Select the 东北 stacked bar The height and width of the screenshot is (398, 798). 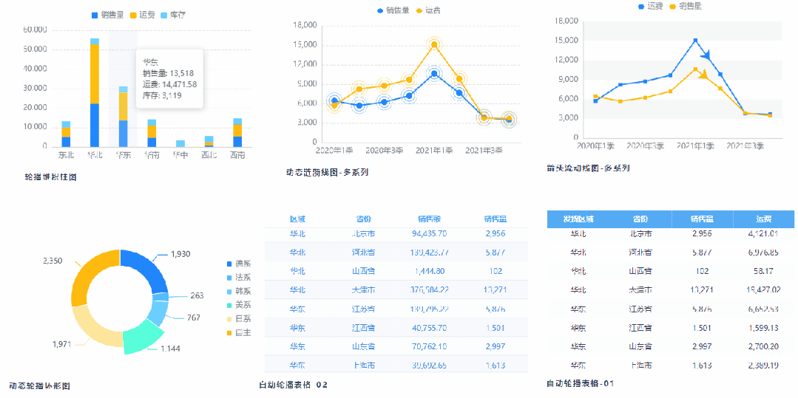tap(66, 134)
